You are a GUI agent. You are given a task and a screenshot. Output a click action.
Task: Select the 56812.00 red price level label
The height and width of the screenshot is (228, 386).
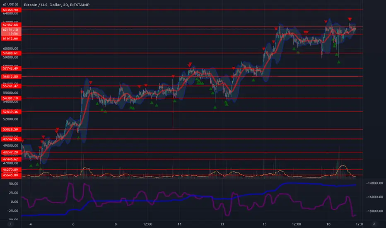[x=11, y=77]
